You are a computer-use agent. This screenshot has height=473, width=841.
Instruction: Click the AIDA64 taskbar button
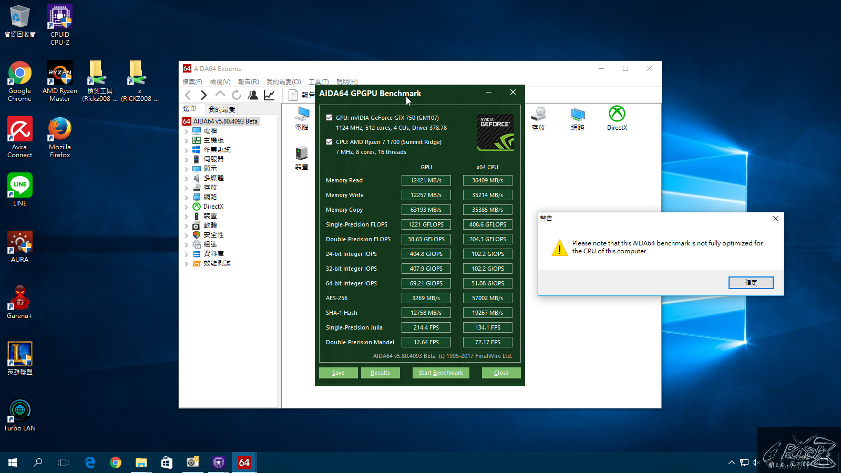[x=244, y=462]
